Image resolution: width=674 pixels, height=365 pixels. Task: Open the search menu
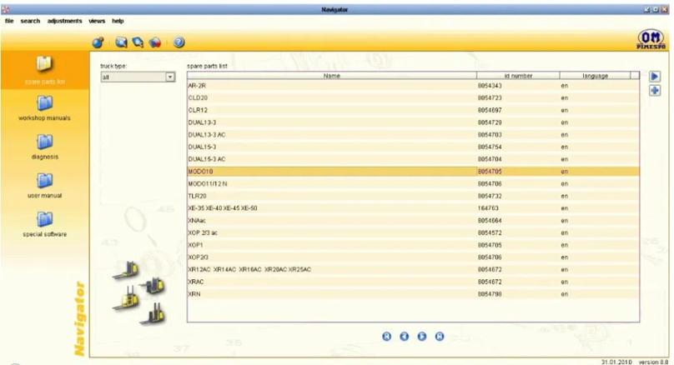pyautogui.click(x=30, y=21)
